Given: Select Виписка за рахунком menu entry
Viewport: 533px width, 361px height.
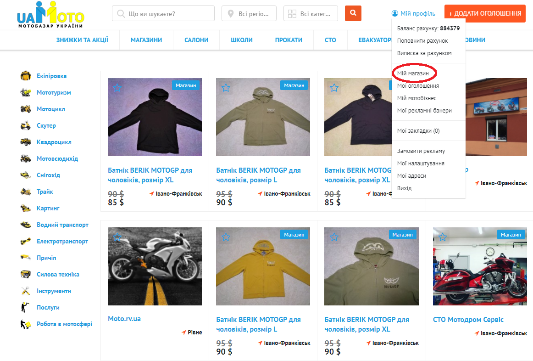Looking at the screenshot, I should click(x=424, y=53).
